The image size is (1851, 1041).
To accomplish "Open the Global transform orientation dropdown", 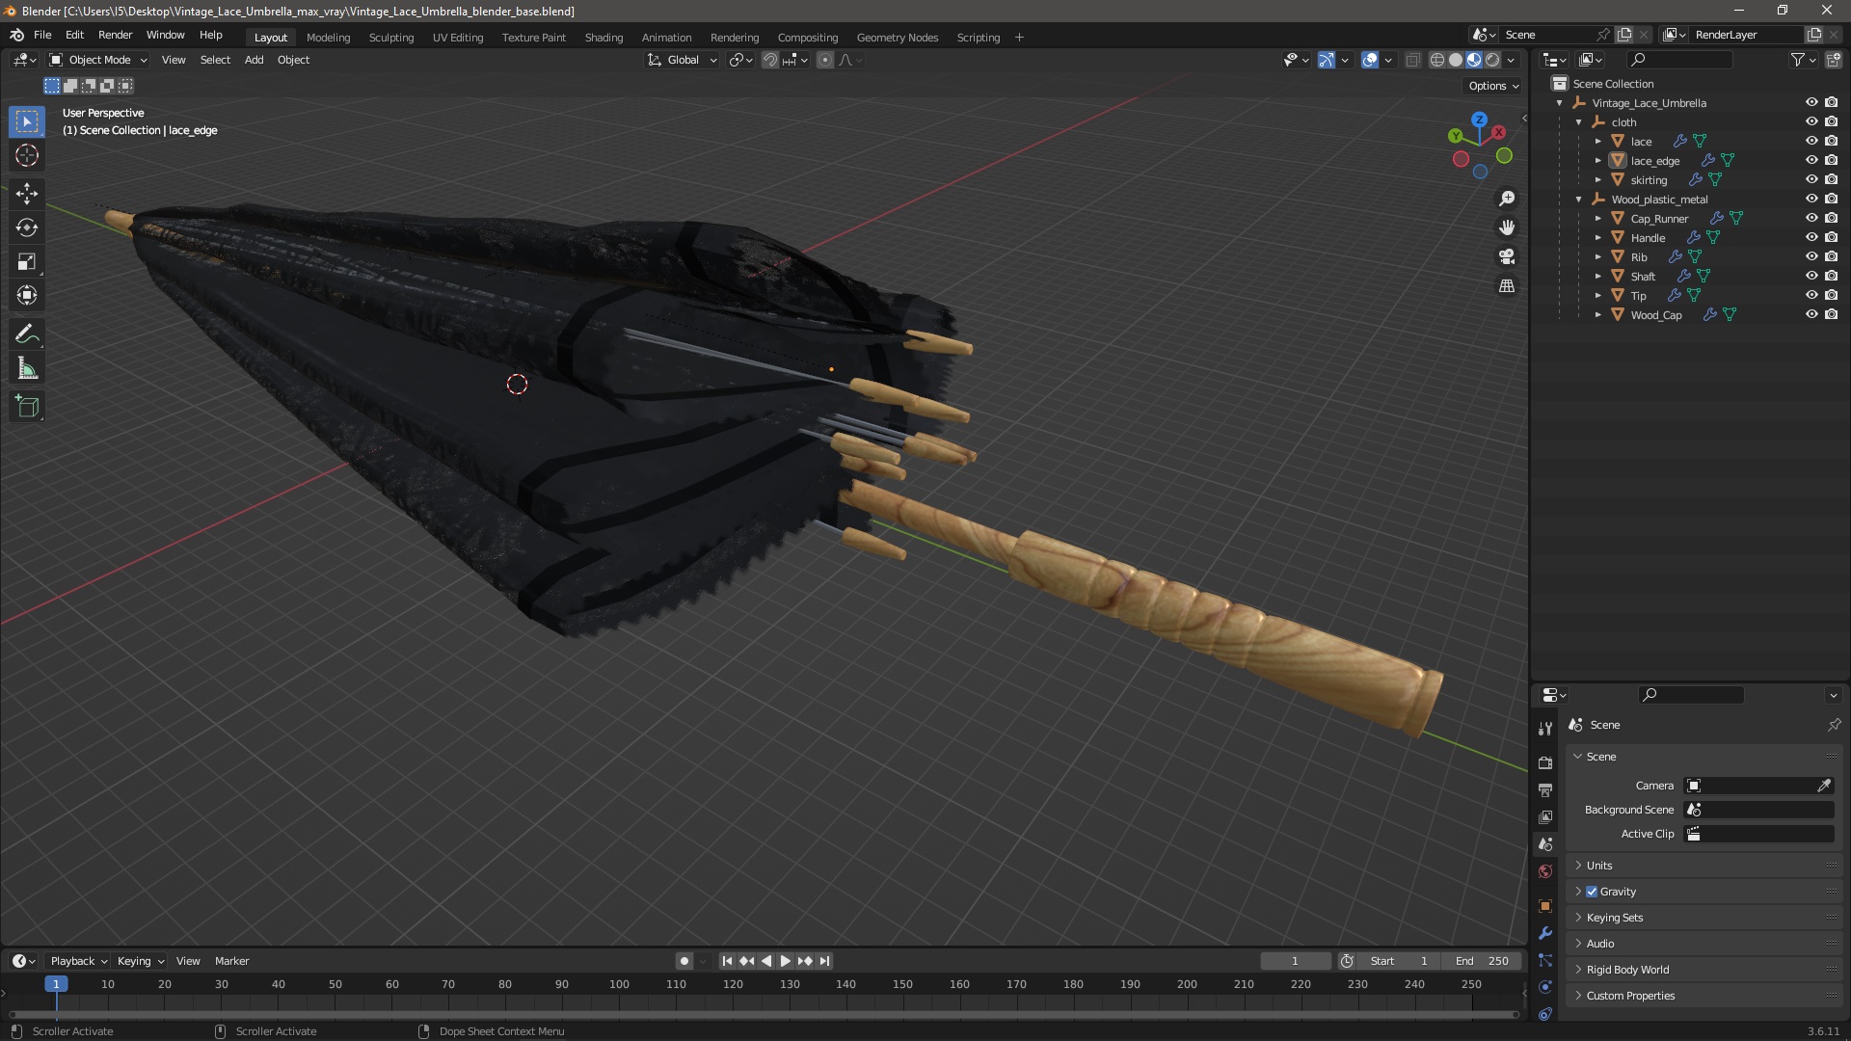I will 683,60.
